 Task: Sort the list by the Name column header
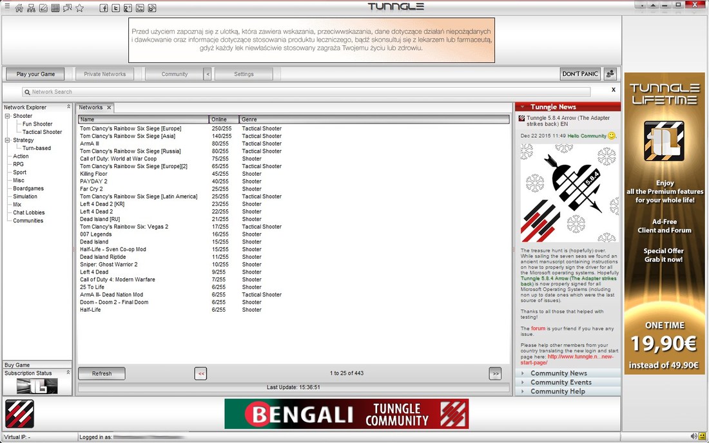click(143, 120)
